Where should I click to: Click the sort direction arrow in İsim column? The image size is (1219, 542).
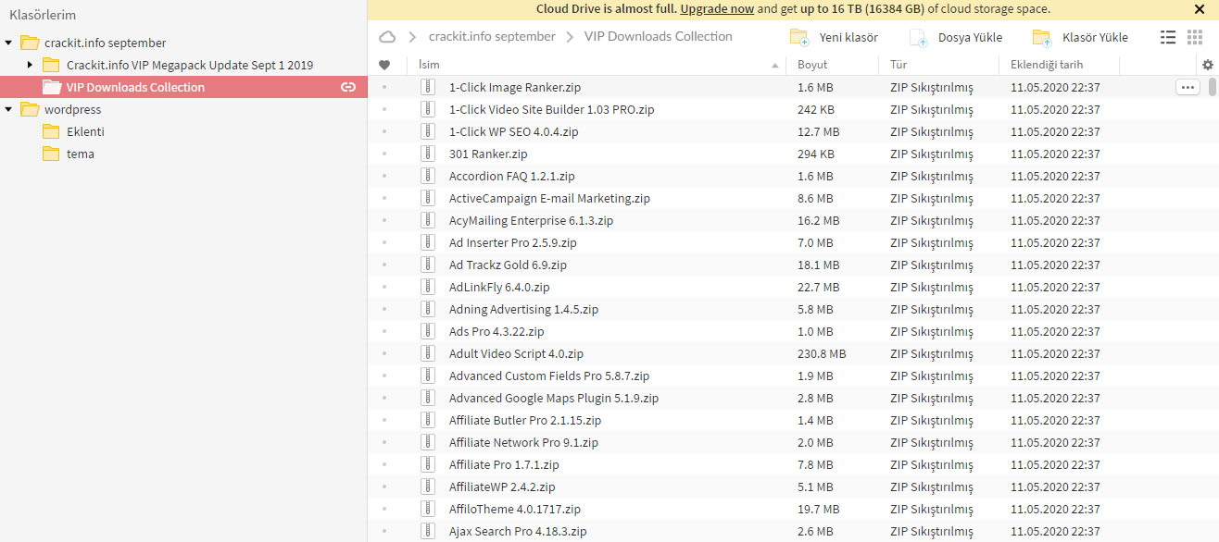pyautogui.click(x=775, y=66)
